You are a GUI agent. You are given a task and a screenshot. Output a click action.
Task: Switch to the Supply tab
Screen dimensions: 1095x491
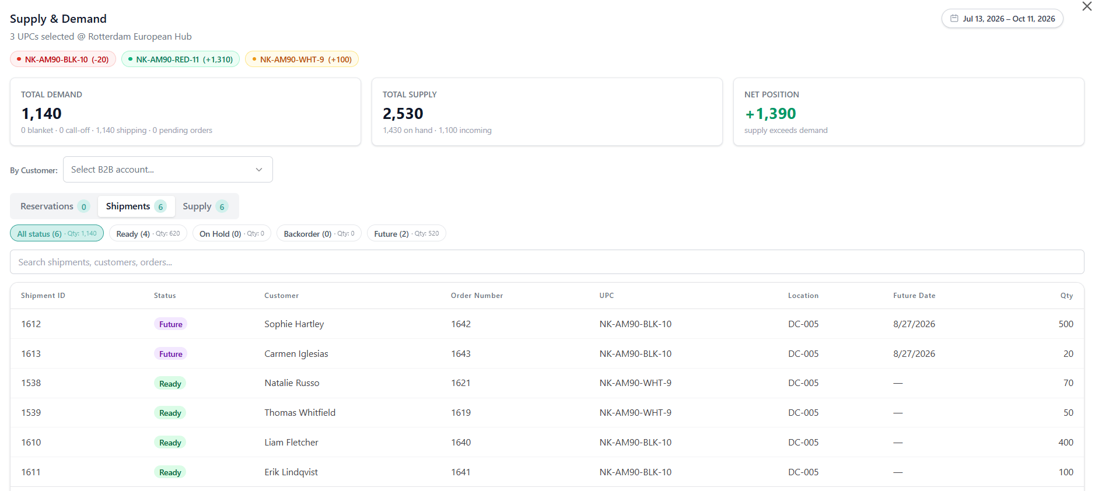click(205, 206)
